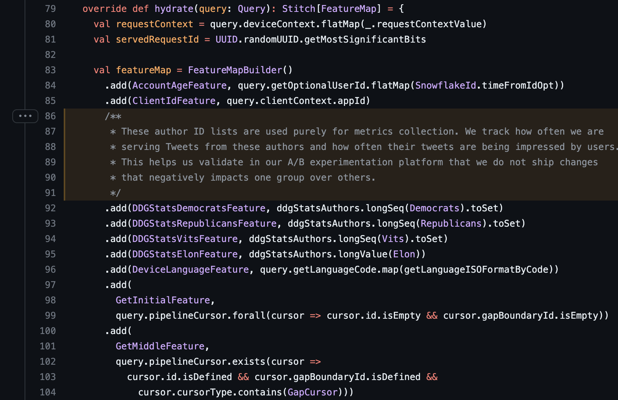This screenshot has width=618, height=400.
Task: Select the AccountAgeFeature identifier
Action: [179, 86]
